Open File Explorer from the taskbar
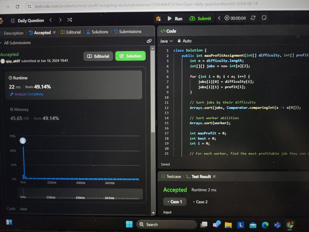 (x=228, y=225)
